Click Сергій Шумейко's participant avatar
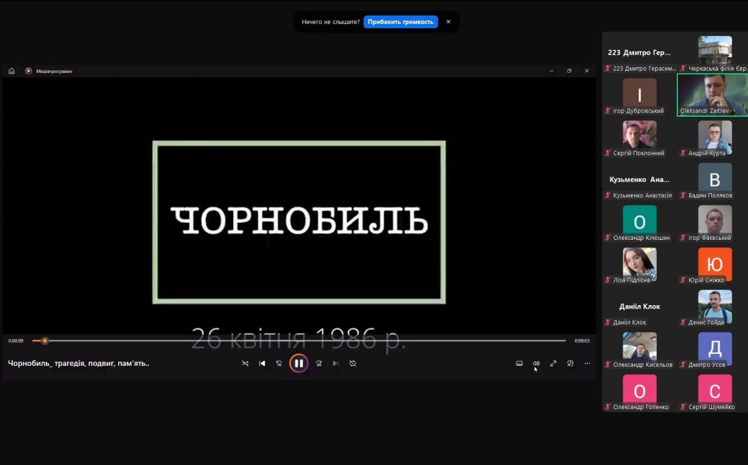Viewport: 748px width, 465px height. click(x=715, y=390)
